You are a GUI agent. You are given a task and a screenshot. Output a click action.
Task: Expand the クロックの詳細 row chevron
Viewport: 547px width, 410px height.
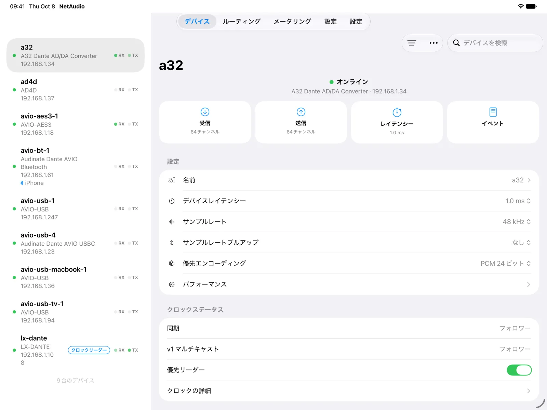pyautogui.click(x=529, y=391)
